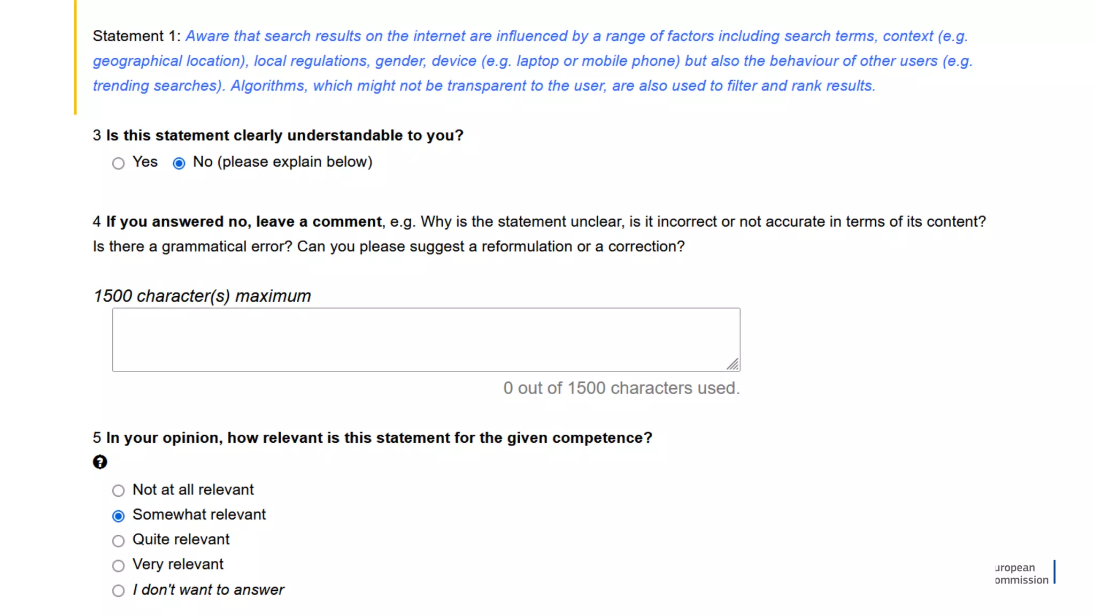Select the Somewhat relevant radio button
Screen dimensions: 1095x616
tap(118, 515)
